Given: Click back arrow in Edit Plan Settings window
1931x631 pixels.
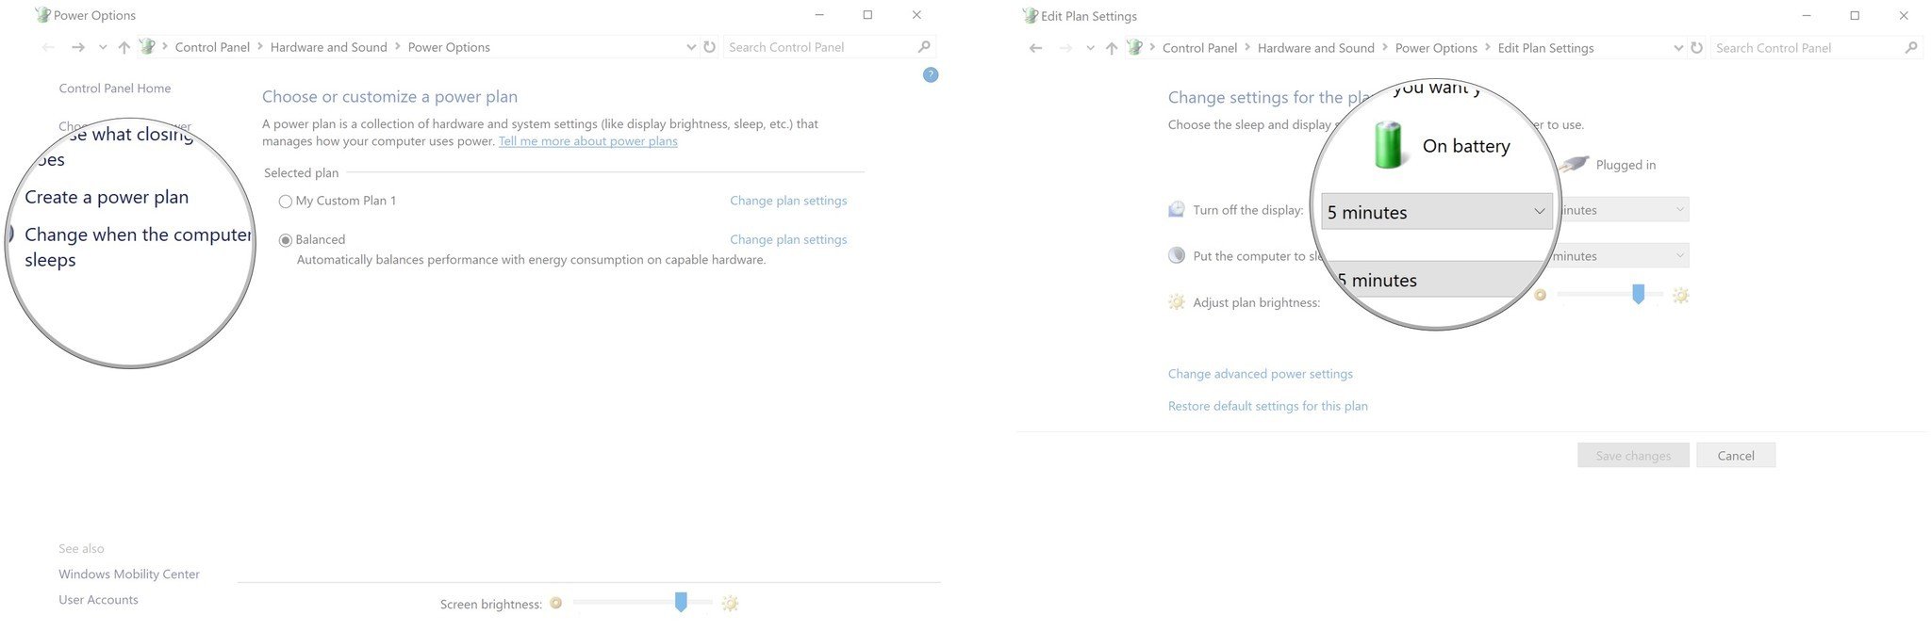Looking at the screenshot, I should pos(1035,48).
